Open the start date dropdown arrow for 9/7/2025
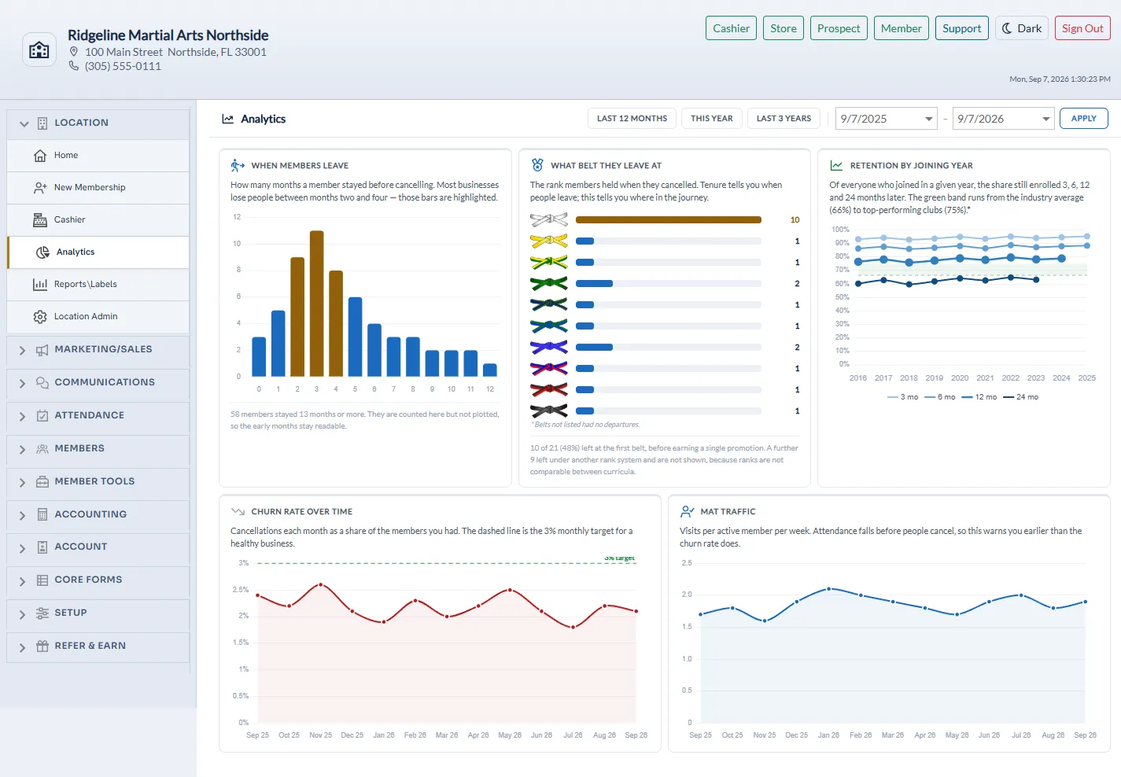Image resolution: width=1121 pixels, height=777 pixels. [929, 119]
